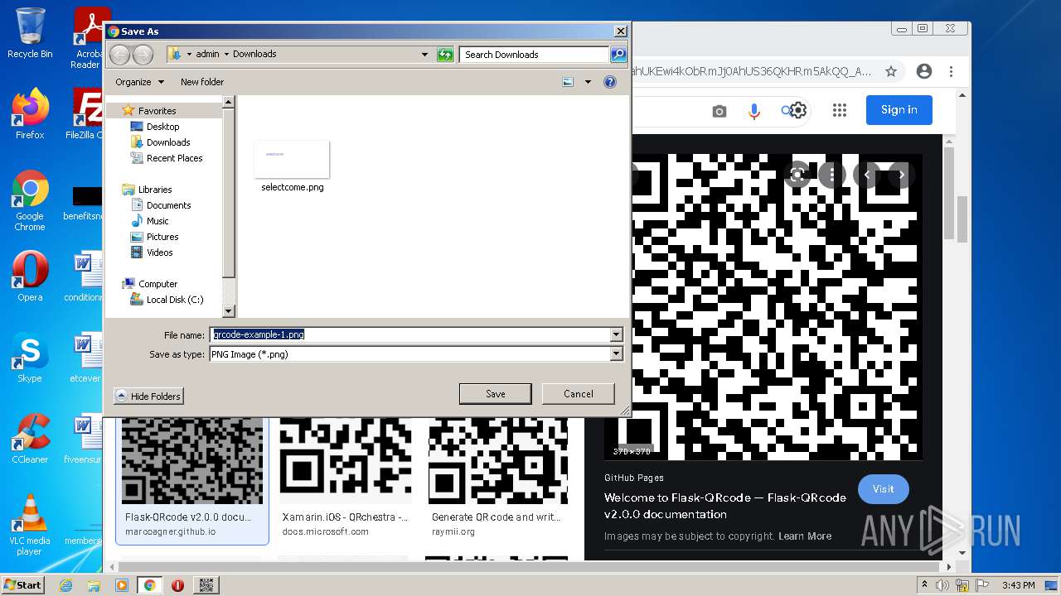1061x596 pixels.
Task: Click the search by image camera icon
Action: coord(719,111)
